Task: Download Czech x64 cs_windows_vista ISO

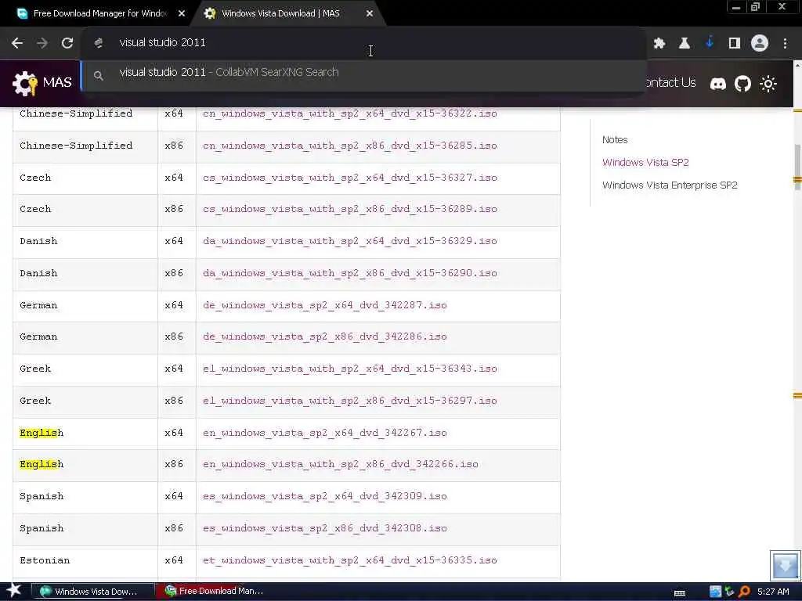Action: pos(350,178)
